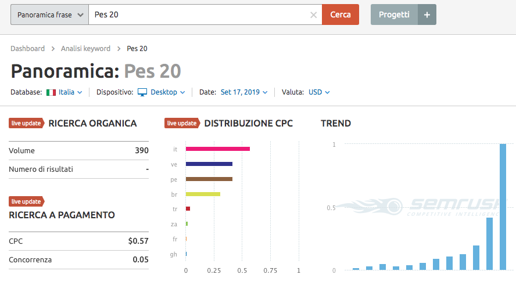
Task: Click live update badge for Distribuzione CPC
Action: pyautogui.click(x=182, y=123)
